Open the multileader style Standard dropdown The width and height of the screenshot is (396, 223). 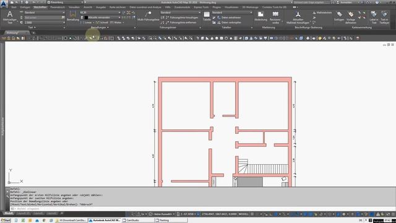pyautogui.click(x=180, y=12)
